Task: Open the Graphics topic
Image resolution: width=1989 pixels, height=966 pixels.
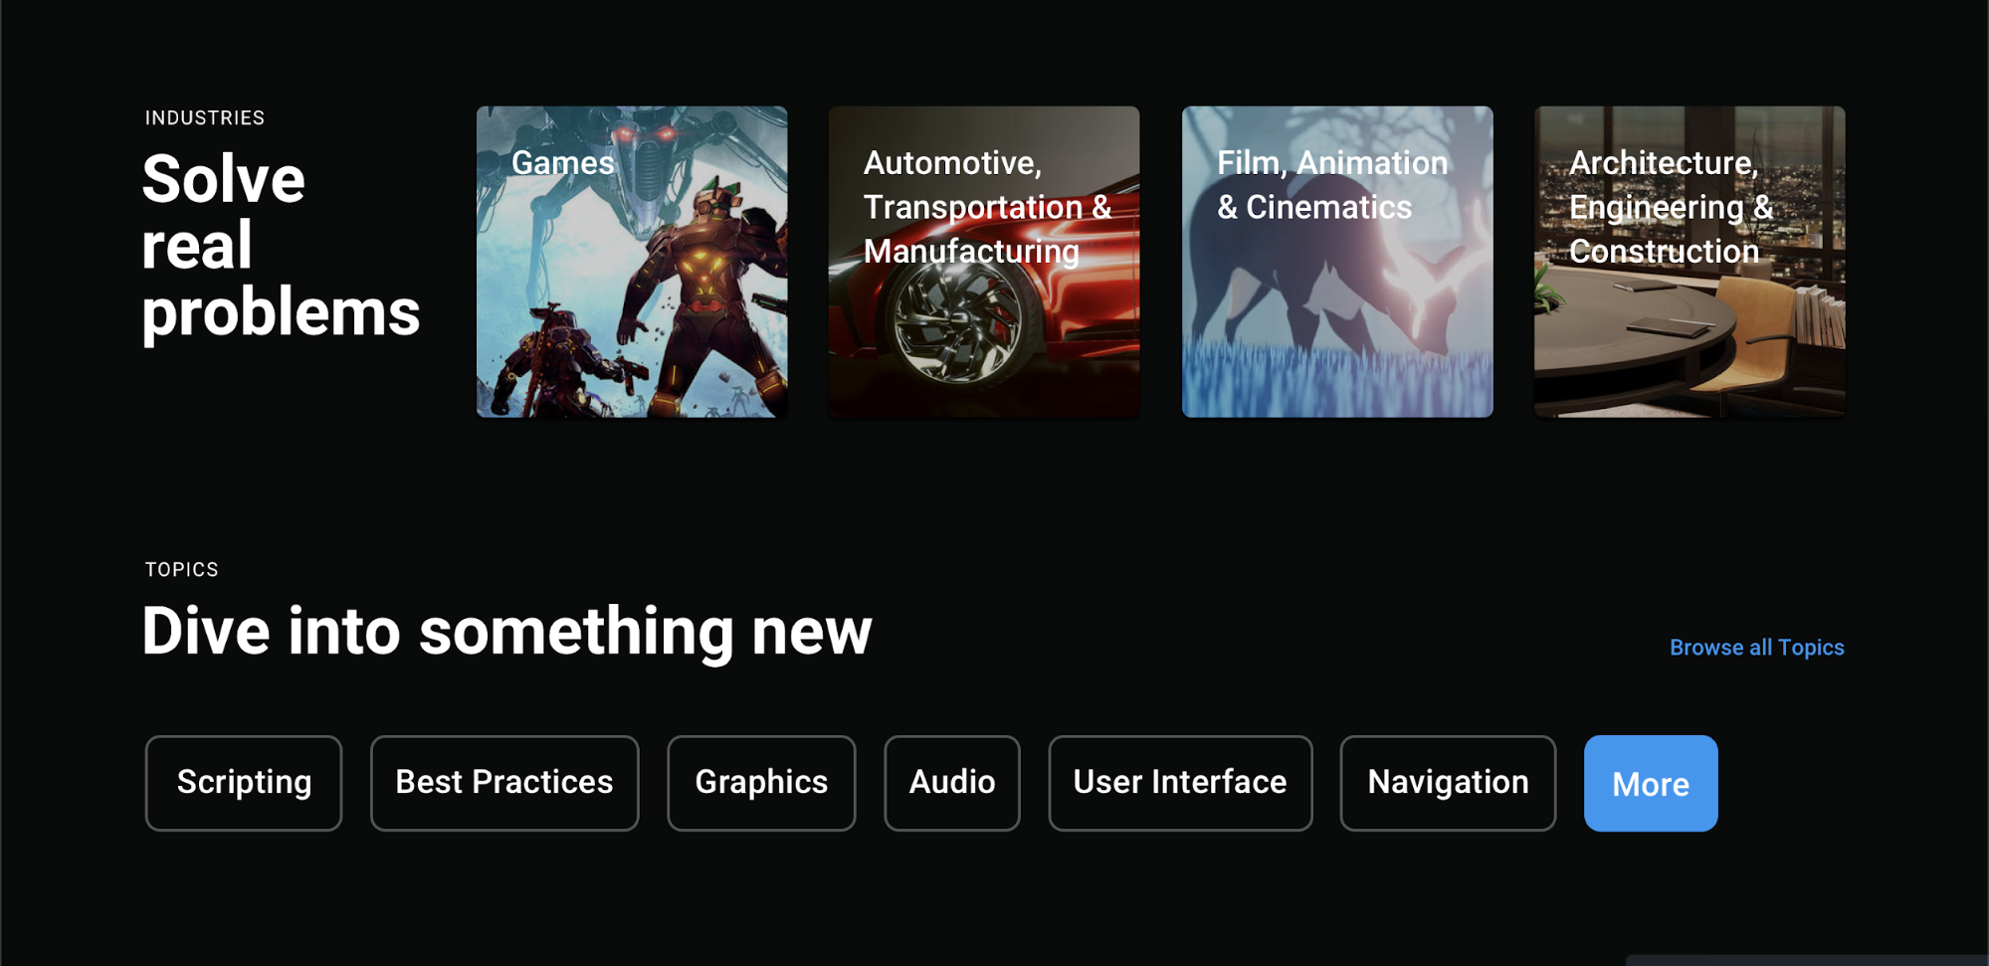Action: click(761, 783)
